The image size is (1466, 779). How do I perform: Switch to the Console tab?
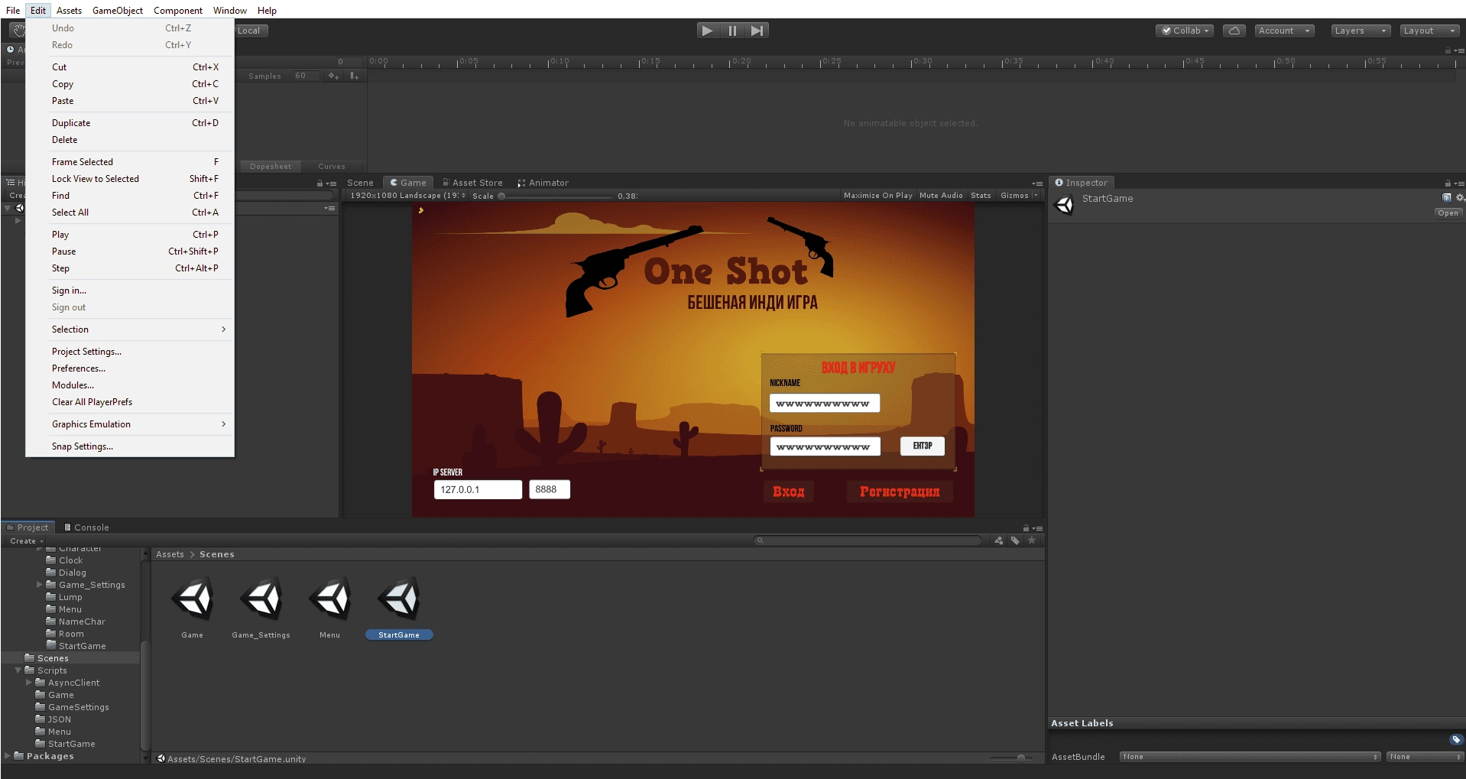coord(86,527)
